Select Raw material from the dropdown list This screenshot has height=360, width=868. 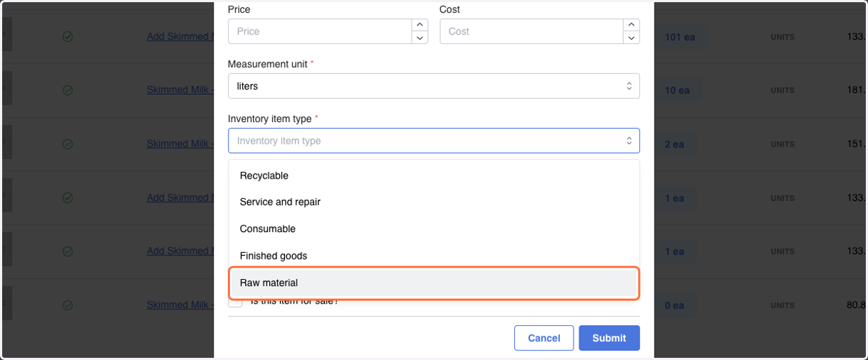[x=433, y=283]
